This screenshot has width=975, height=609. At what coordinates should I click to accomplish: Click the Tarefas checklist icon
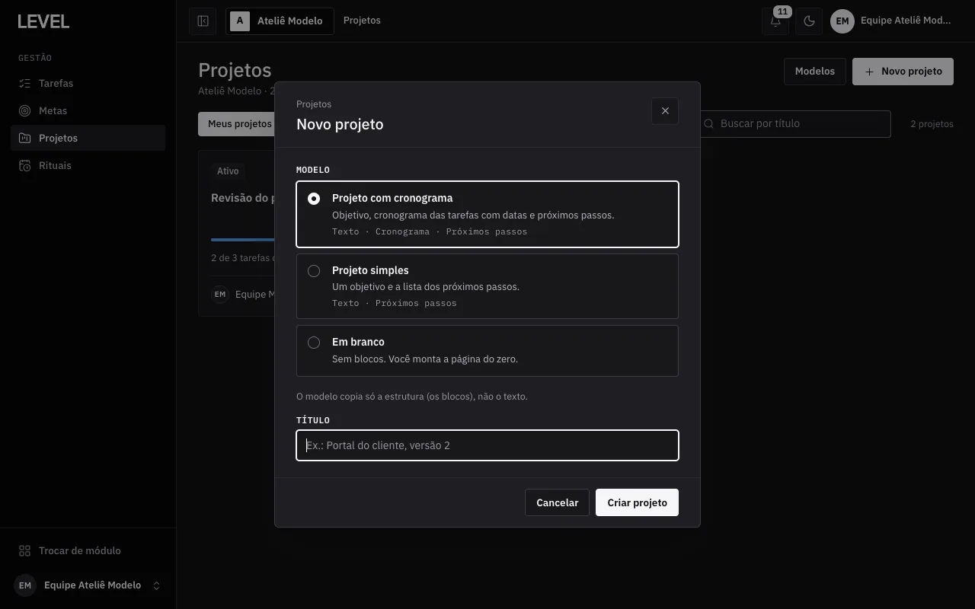coord(25,83)
